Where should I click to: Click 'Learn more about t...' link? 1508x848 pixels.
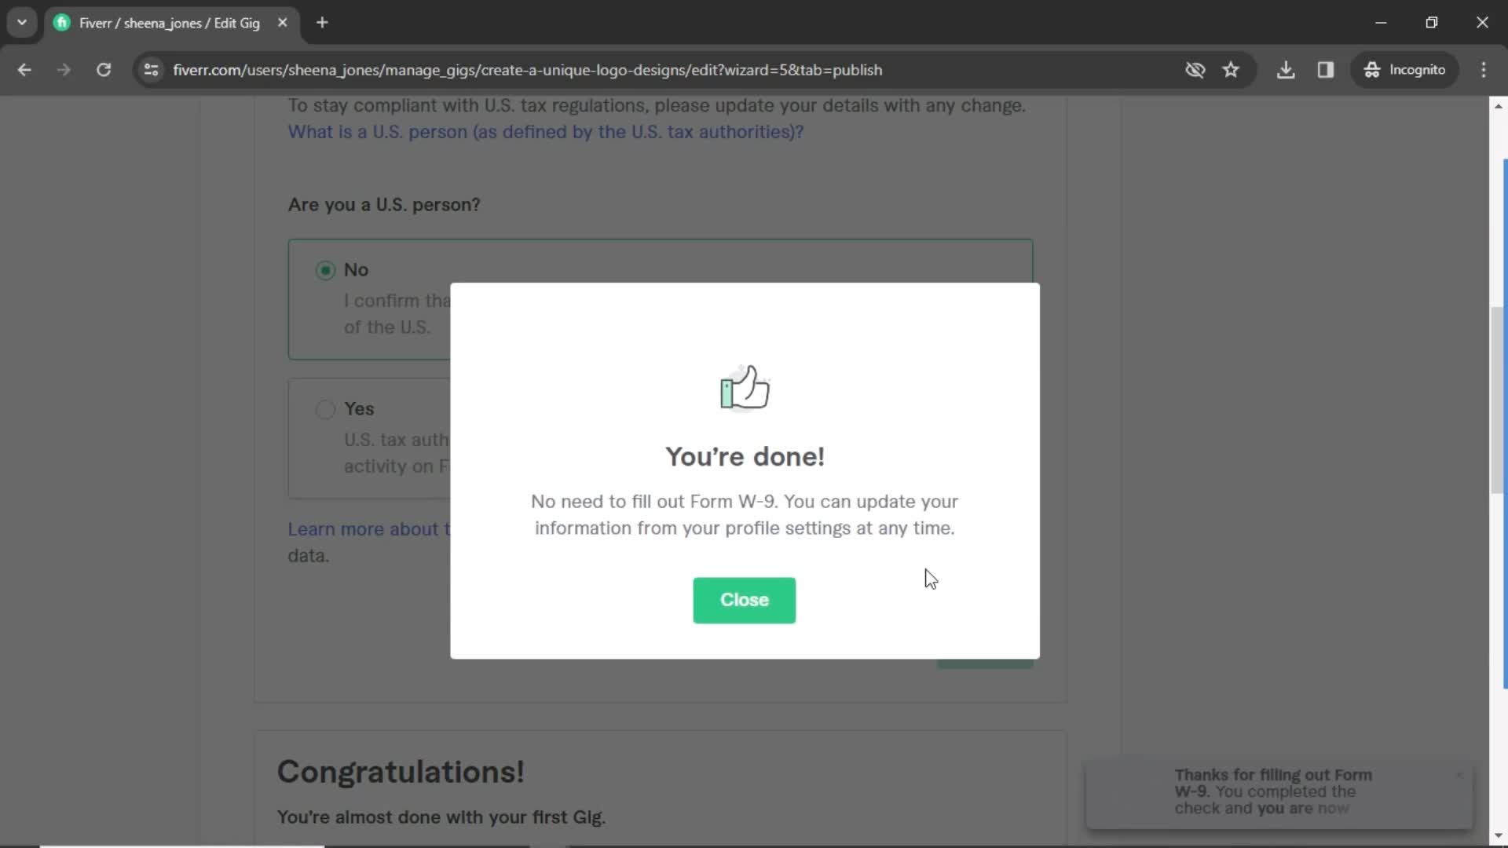tap(368, 528)
